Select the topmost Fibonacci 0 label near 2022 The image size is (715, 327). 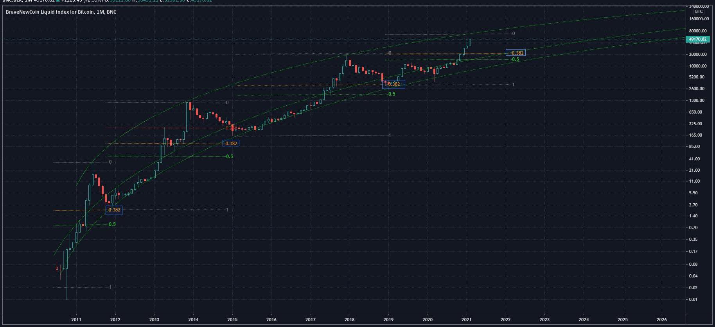pos(514,34)
